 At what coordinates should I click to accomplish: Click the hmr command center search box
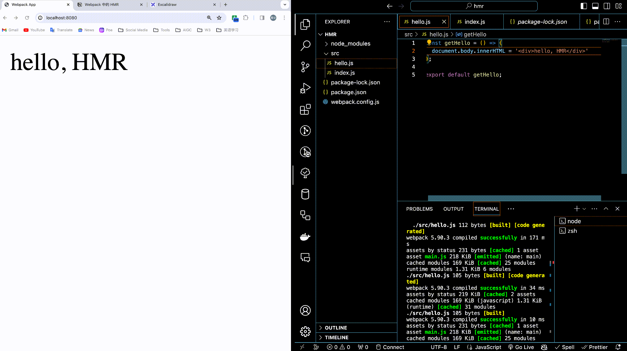click(x=474, y=6)
